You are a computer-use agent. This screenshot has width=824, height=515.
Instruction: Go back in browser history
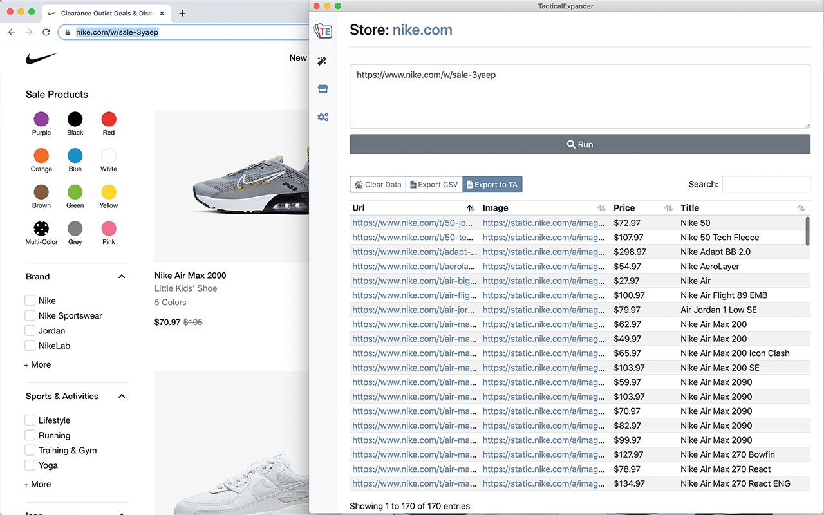12,32
